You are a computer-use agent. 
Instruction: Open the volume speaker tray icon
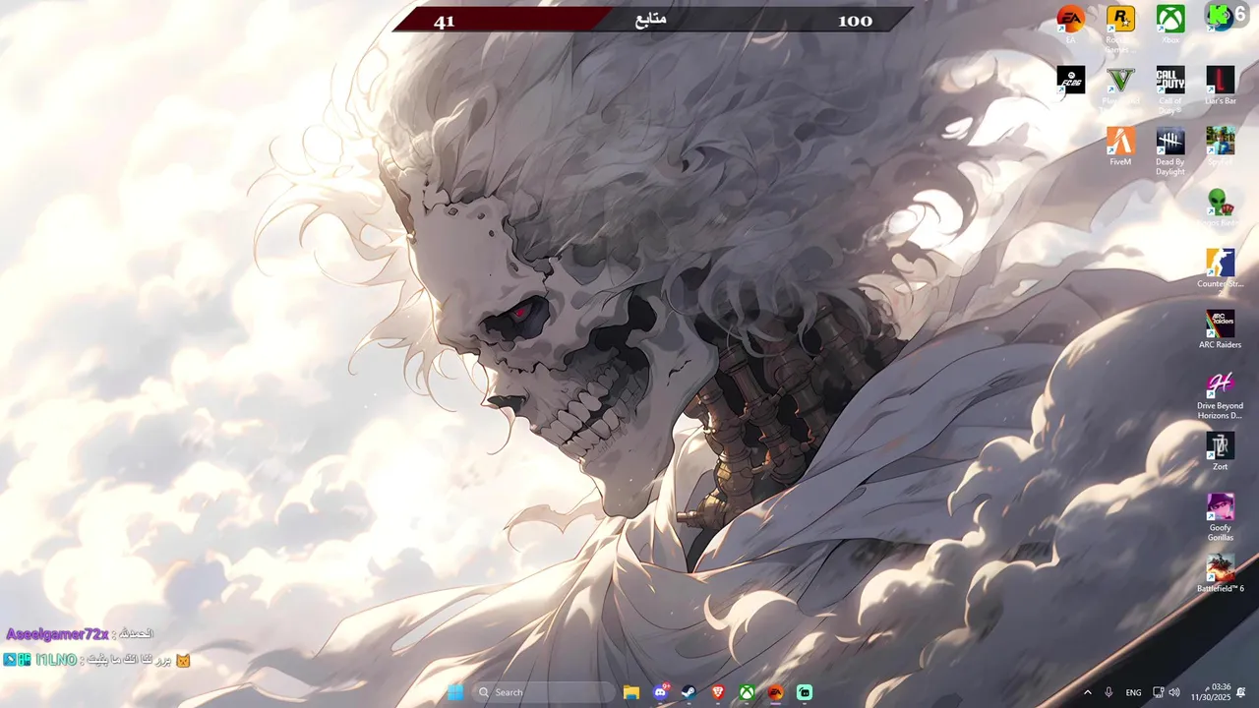point(1174,692)
